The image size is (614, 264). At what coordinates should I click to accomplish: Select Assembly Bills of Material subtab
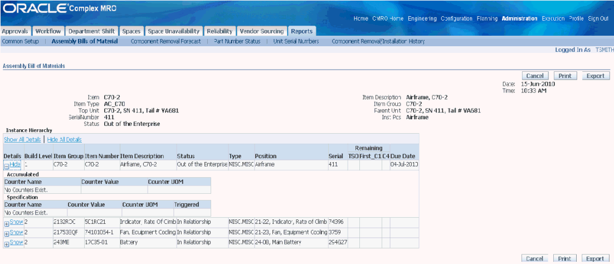85,41
